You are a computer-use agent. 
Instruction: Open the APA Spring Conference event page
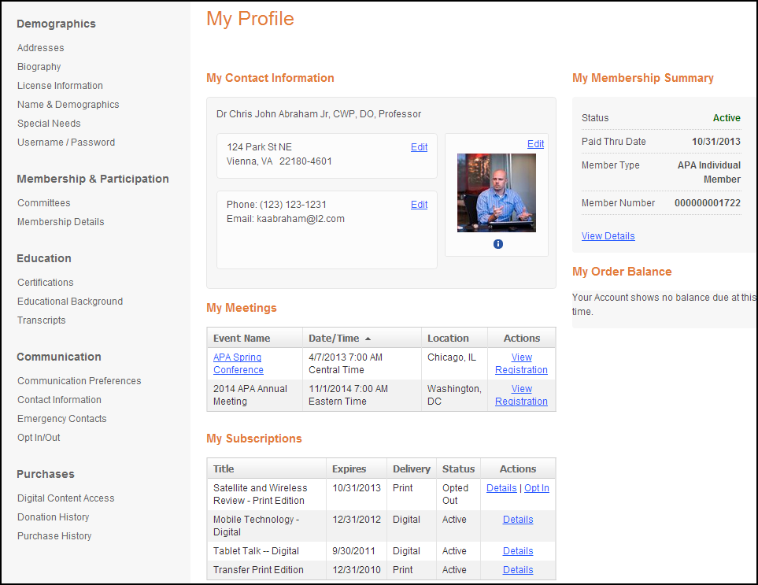pos(238,363)
